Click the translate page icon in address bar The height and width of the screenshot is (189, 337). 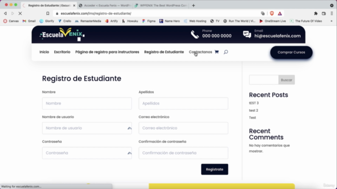pos(263,14)
